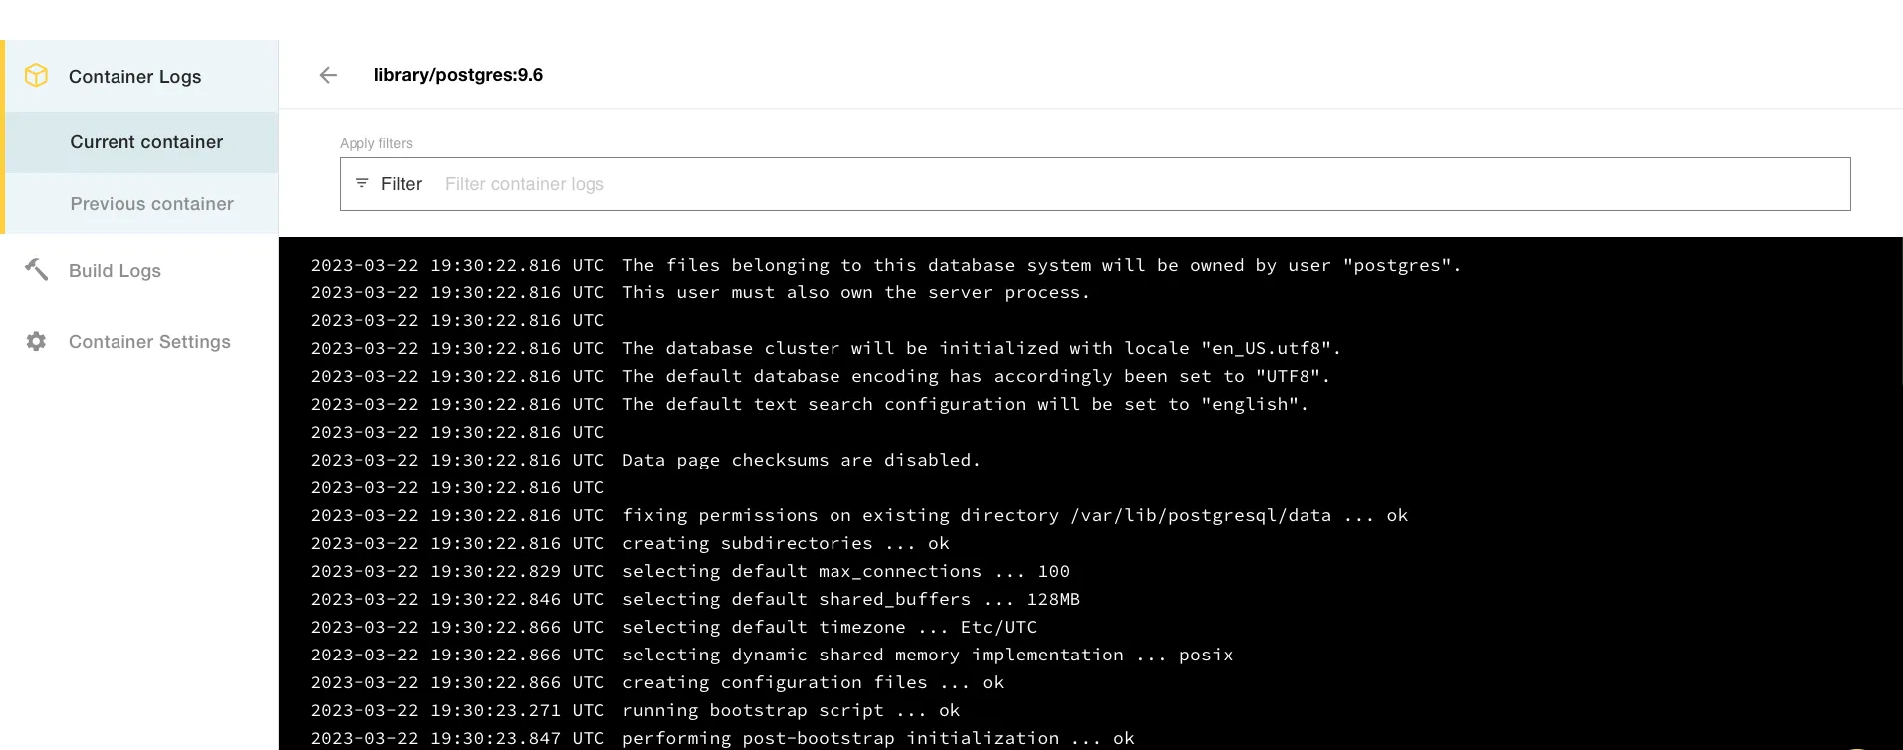Click the Build Logs hammer icon
Viewport: 1903px width, 750px height.
point(37,270)
